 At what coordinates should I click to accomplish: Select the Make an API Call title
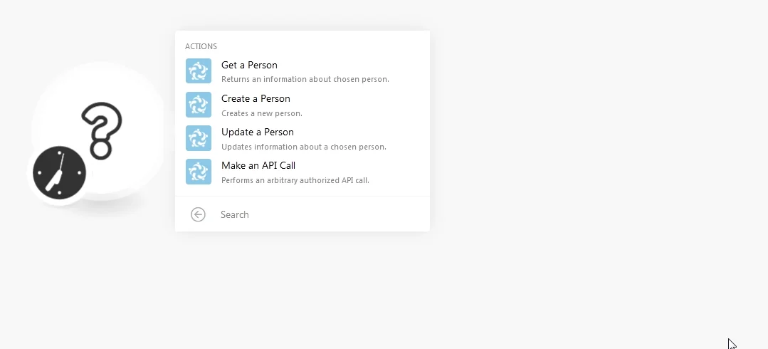[258, 165]
